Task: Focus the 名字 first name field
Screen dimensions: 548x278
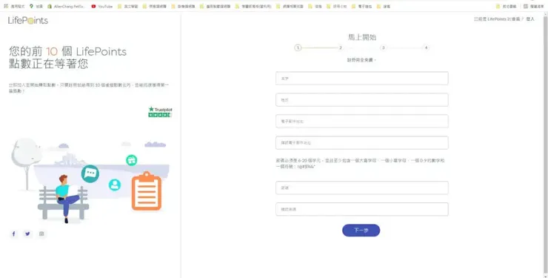Action: coord(361,79)
